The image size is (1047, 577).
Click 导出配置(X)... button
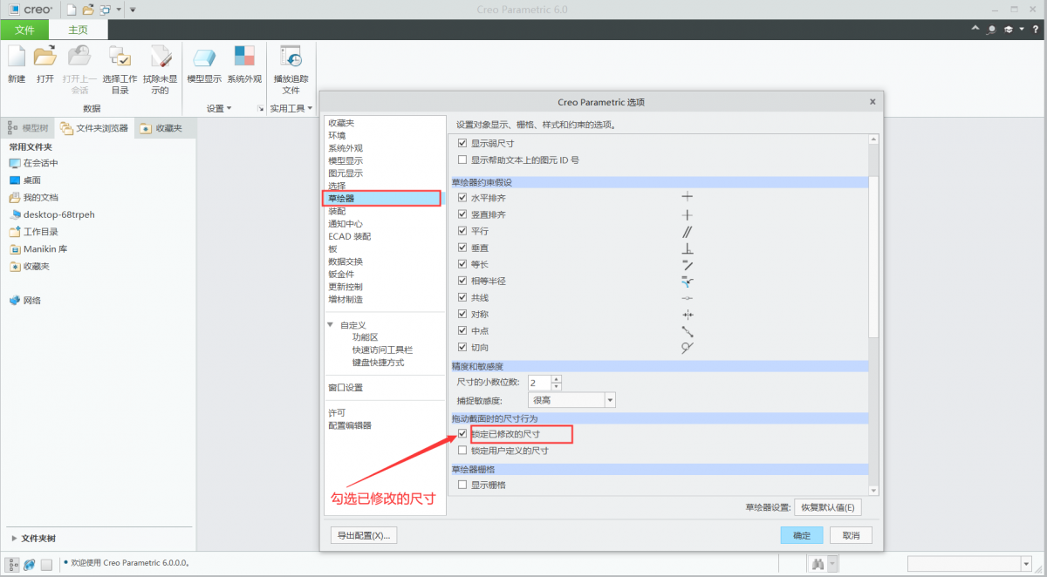(364, 535)
